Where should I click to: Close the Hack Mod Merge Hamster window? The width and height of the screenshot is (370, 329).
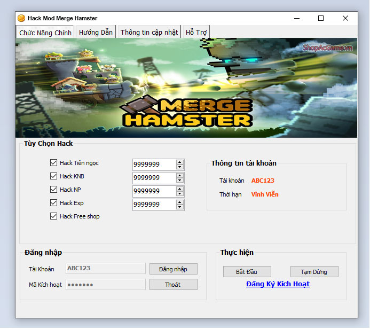(x=345, y=18)
